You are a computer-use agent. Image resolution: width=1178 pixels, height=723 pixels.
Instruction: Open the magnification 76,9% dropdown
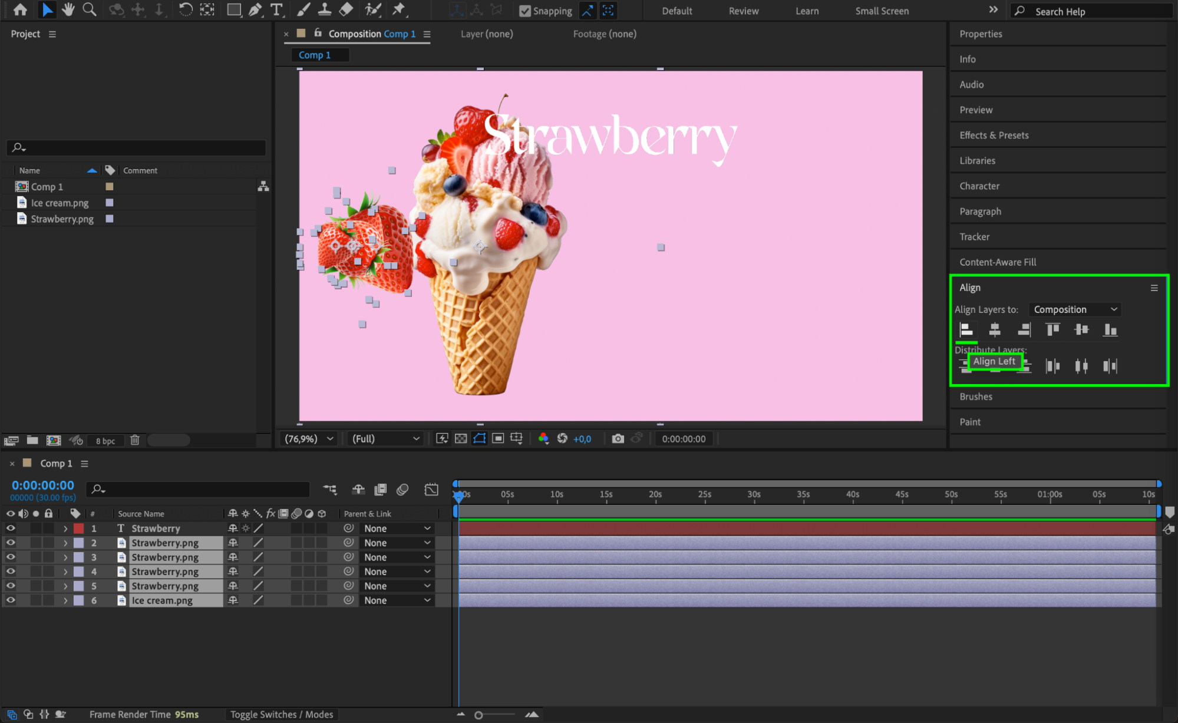[309, 439]
